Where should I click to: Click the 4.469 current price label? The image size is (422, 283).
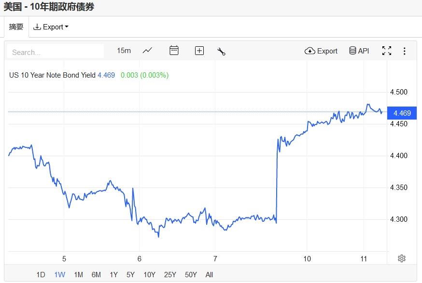[x=402, y=113]
